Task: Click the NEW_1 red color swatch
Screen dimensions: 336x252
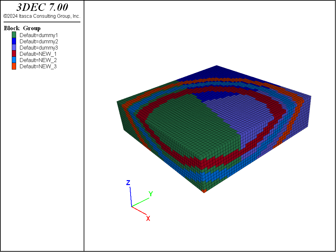Action: pyautogui.click(x=14, y=53)
